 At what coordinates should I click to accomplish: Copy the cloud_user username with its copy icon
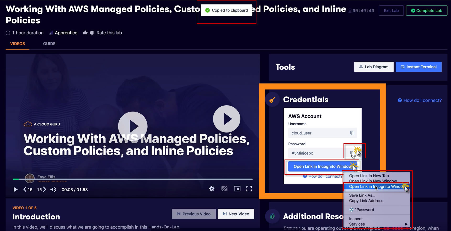click(352, 133)
